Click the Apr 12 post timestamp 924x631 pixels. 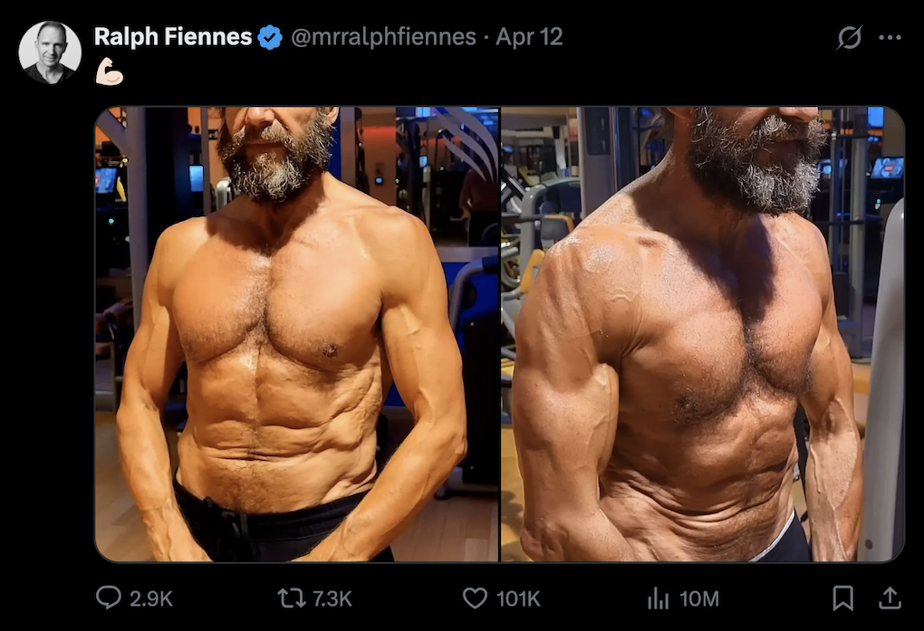click(529, 37)
